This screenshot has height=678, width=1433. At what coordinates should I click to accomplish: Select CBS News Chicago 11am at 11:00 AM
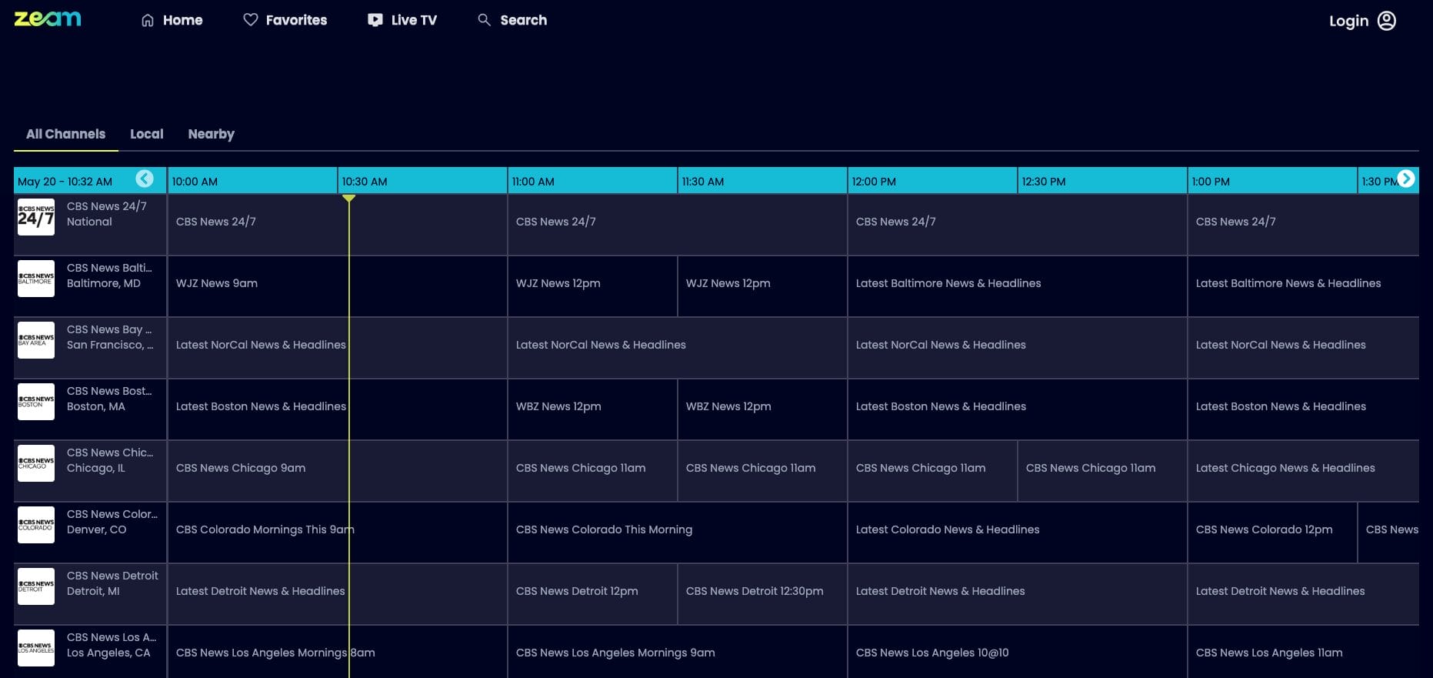592,471
